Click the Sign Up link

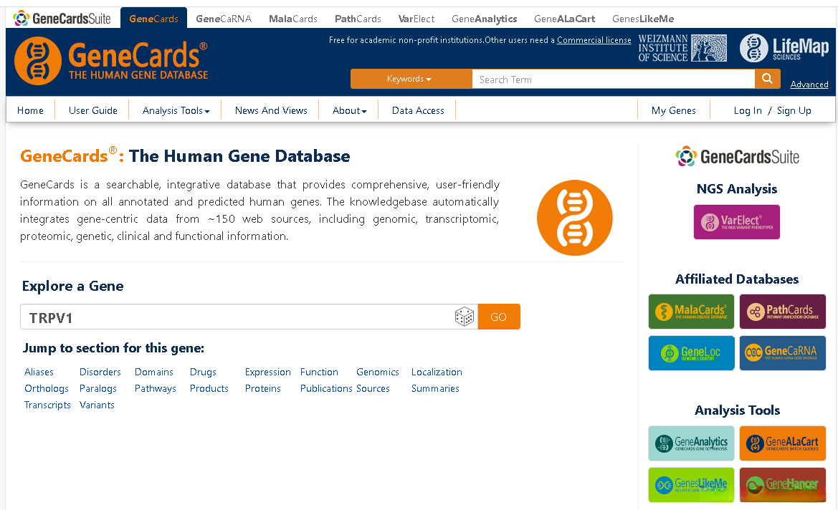[x=794, y=110]
